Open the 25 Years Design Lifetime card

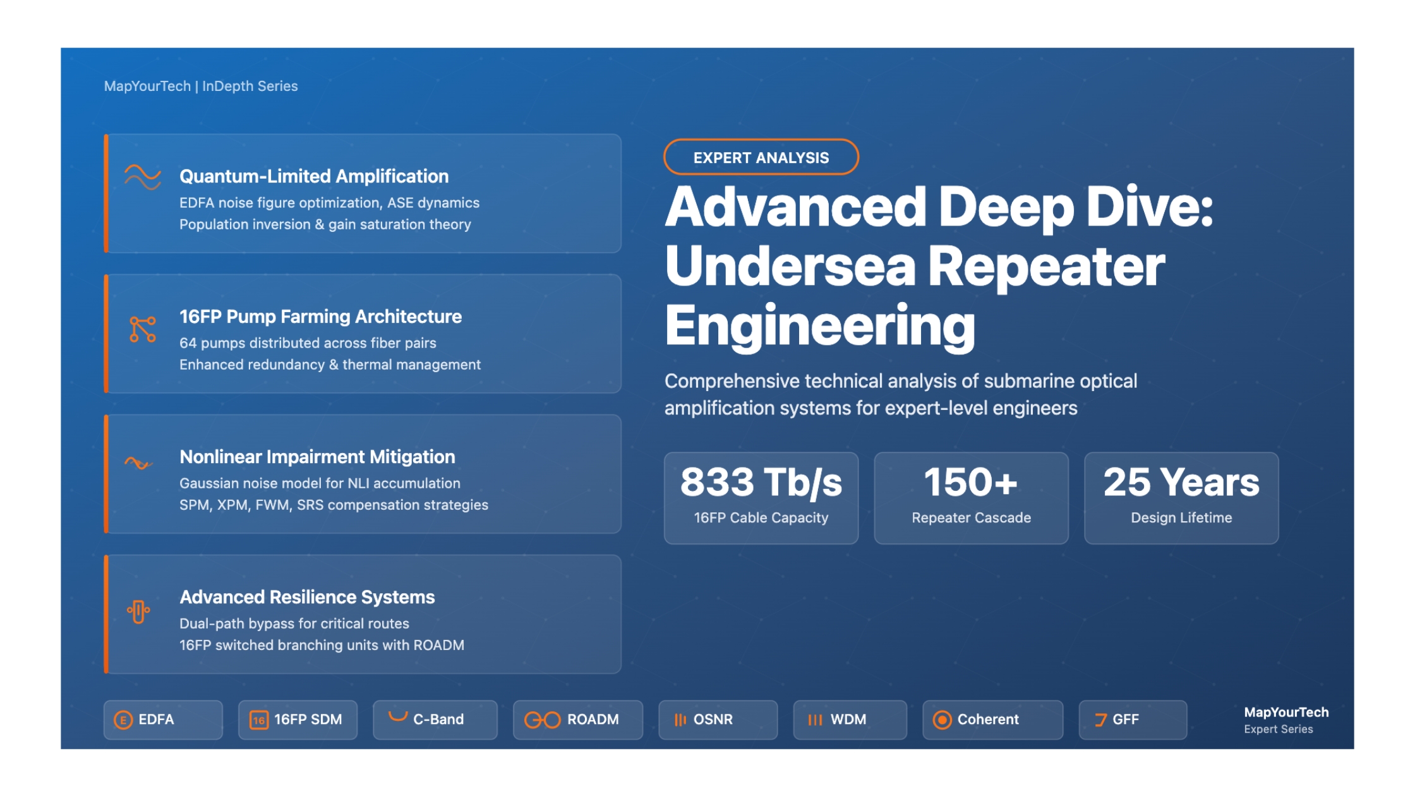[1181, 498]
